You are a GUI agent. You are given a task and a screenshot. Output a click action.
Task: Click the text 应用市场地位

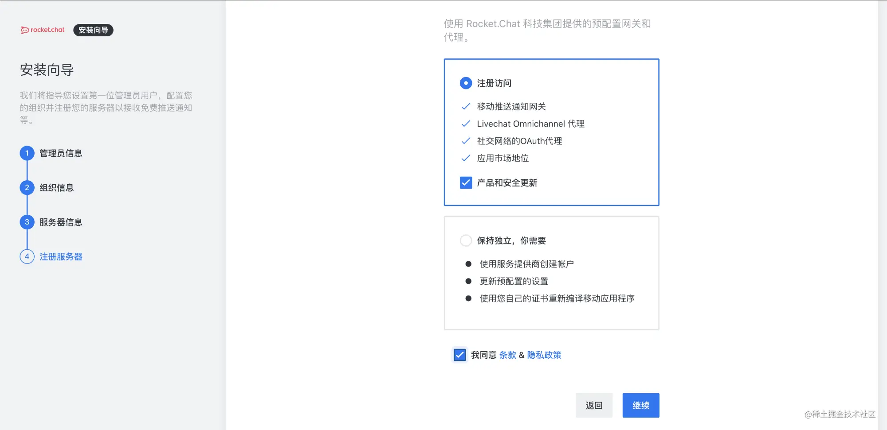point(503,159)
